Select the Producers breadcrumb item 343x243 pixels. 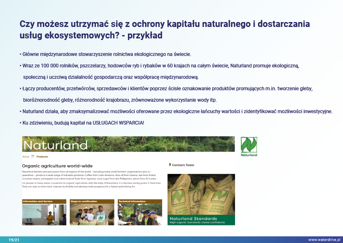pos(42,156)
